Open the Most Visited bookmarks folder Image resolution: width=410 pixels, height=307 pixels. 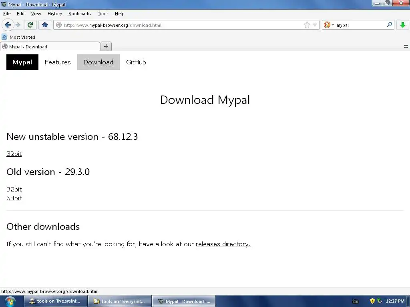[18, 37]
